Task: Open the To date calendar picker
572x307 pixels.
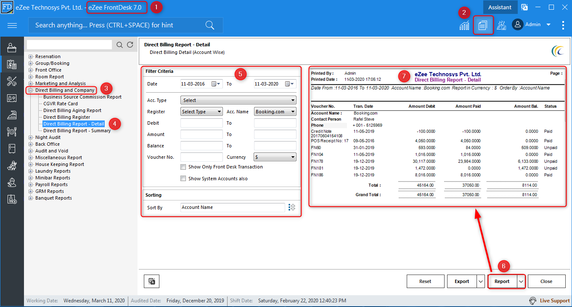Action: 290,84
